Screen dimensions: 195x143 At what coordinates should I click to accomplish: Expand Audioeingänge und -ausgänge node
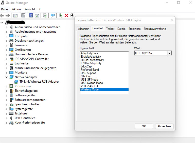tap(7, 32)
